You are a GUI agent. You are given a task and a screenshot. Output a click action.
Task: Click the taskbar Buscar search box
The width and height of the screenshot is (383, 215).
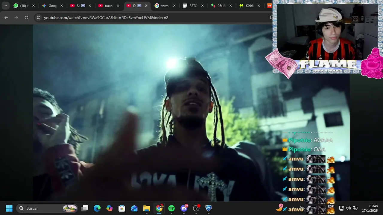[x=47, y=208]
